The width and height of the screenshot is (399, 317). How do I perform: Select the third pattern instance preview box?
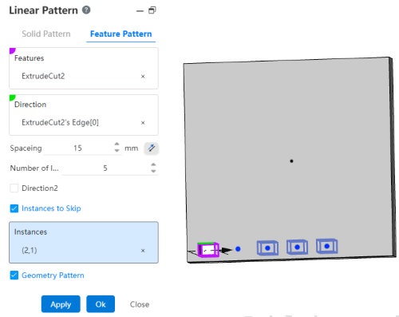267,248
